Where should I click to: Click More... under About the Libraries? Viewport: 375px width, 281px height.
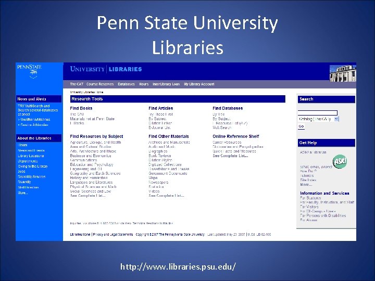(23, 193)
